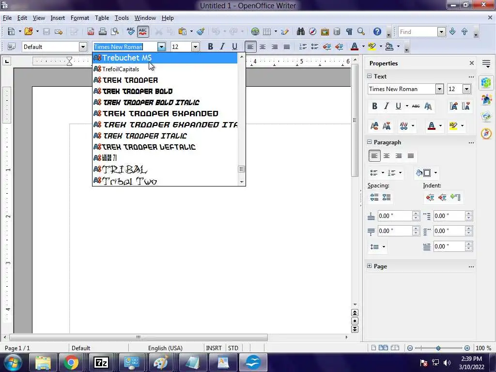Toggle Nonprinting Characters pilcrow
The height and width of the screenshot is (372, 496).
click(x=349, y=31)
